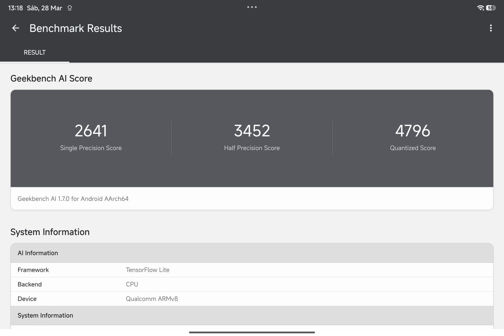Tap the location icon beside the date
The height and width of the screenshot is (336, 504).
[x=70, y=8]
